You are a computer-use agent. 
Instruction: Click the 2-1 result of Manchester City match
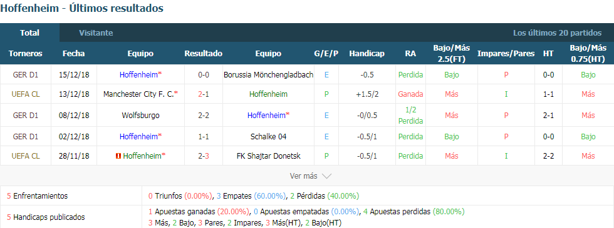(x=203, y=94)
